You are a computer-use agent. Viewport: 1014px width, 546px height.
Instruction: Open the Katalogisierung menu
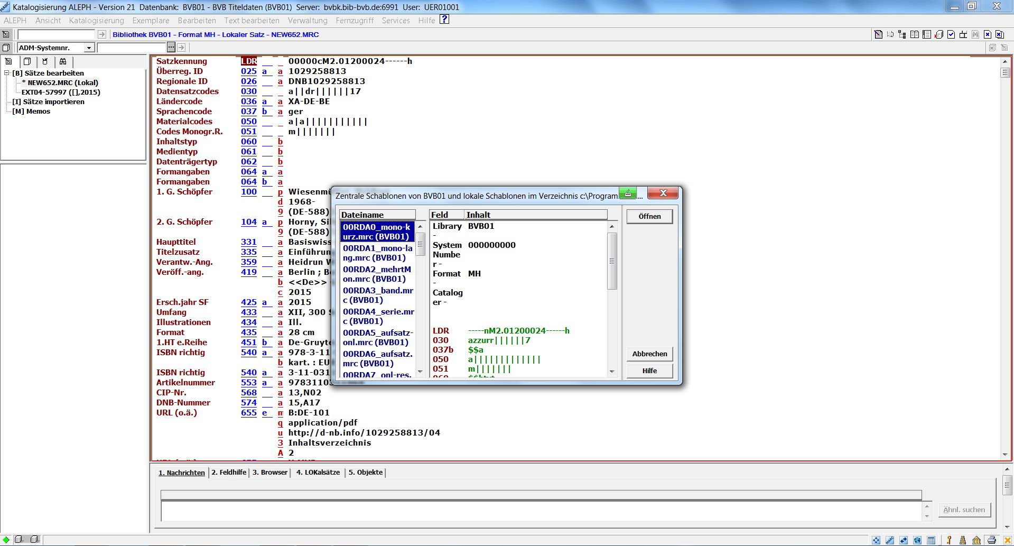click(x=96, y=20)
